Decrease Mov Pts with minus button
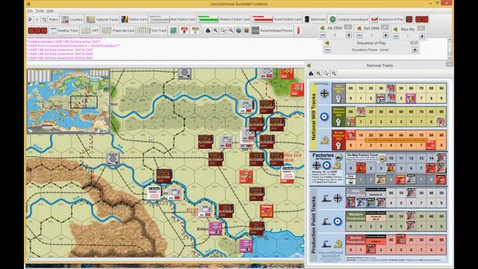The image size is (478, 269). click(396, 36)
